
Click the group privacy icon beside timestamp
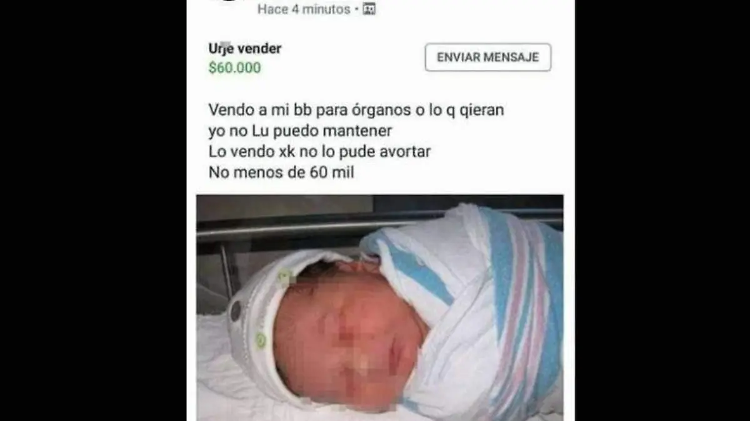[x=369, y=9]
